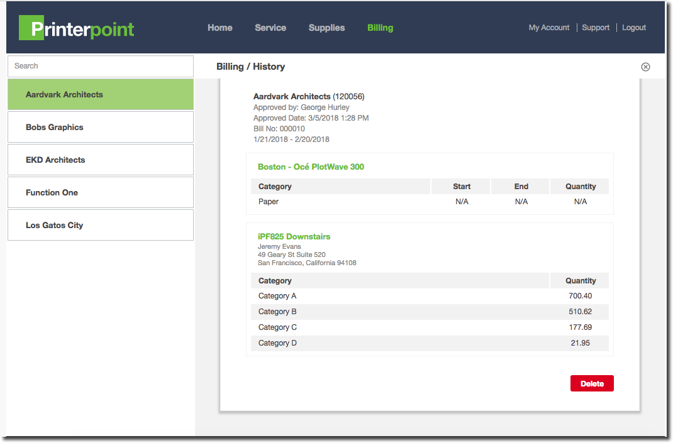The image size is (673, 443).
Task: Open the iPF825 Downstairs device link
Action: (294, 237)
